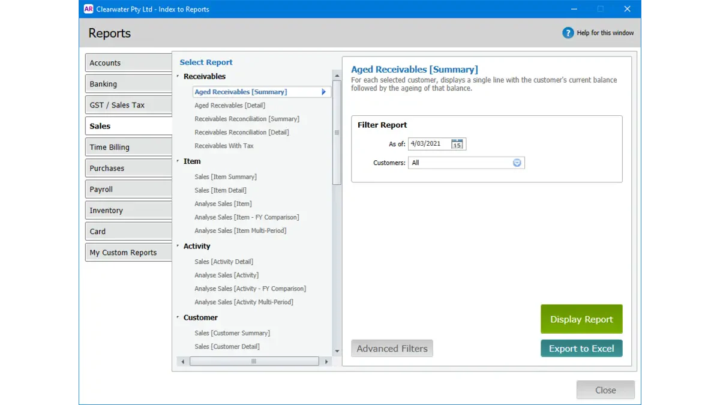Viewport: 720px width, 405px height.
Task: Click report list scroll up arrow
Action: [337, 76]
